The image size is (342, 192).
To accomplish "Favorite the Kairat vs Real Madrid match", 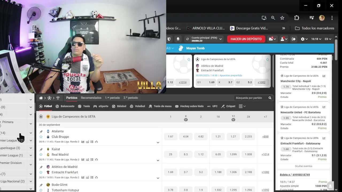I will click(41, 154).
